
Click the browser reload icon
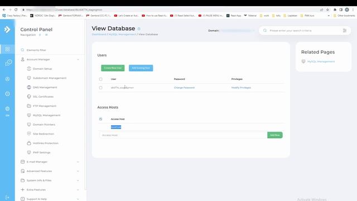pyautogui.click(x=16, y=10)
